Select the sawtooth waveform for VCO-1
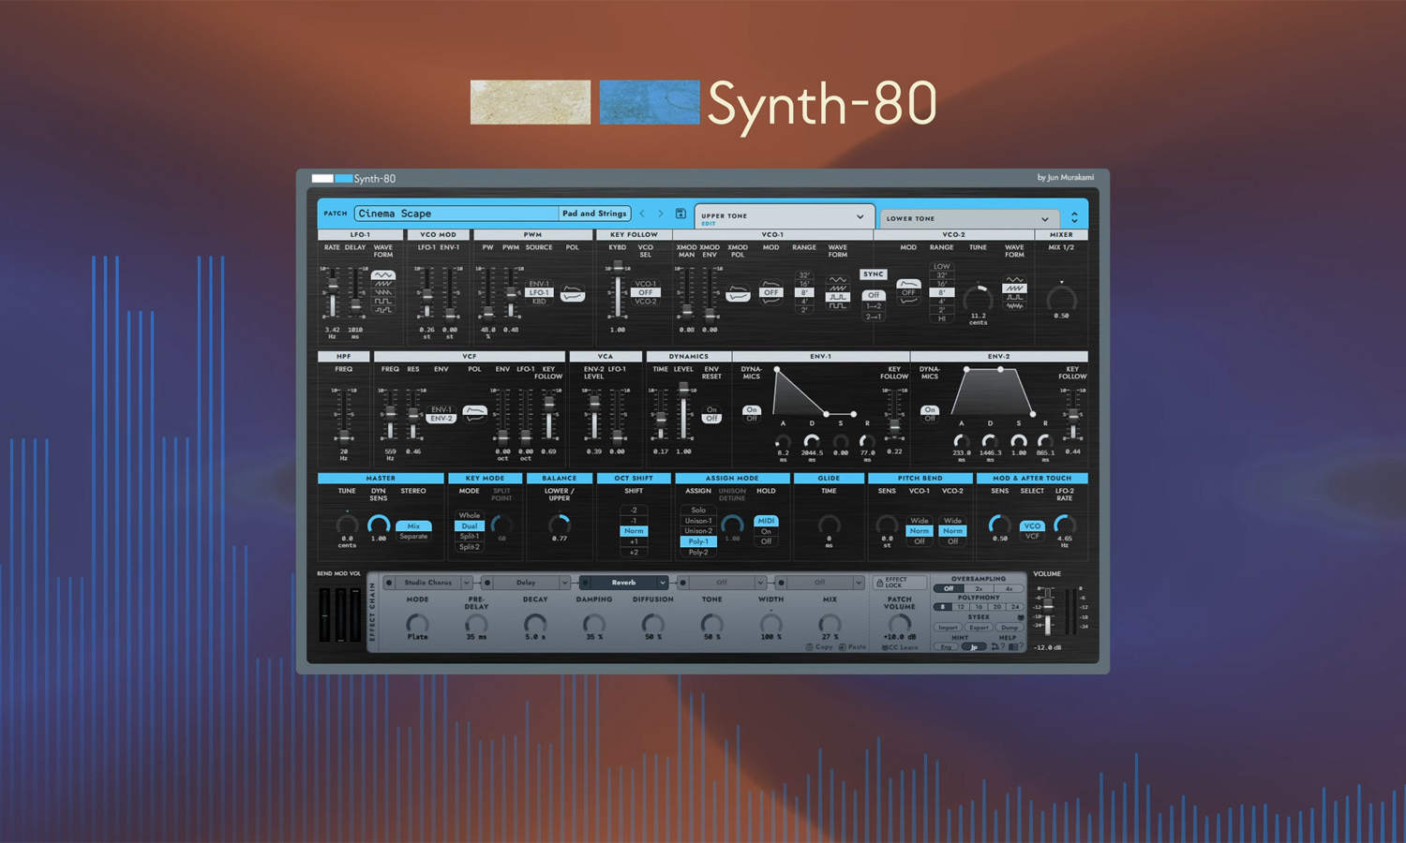The width and height of the screenshot is (1406, 843). pyautogui.click(x=837, y=288)
